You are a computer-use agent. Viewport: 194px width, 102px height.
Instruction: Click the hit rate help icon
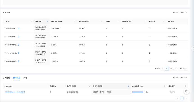(x=174, y=86)
